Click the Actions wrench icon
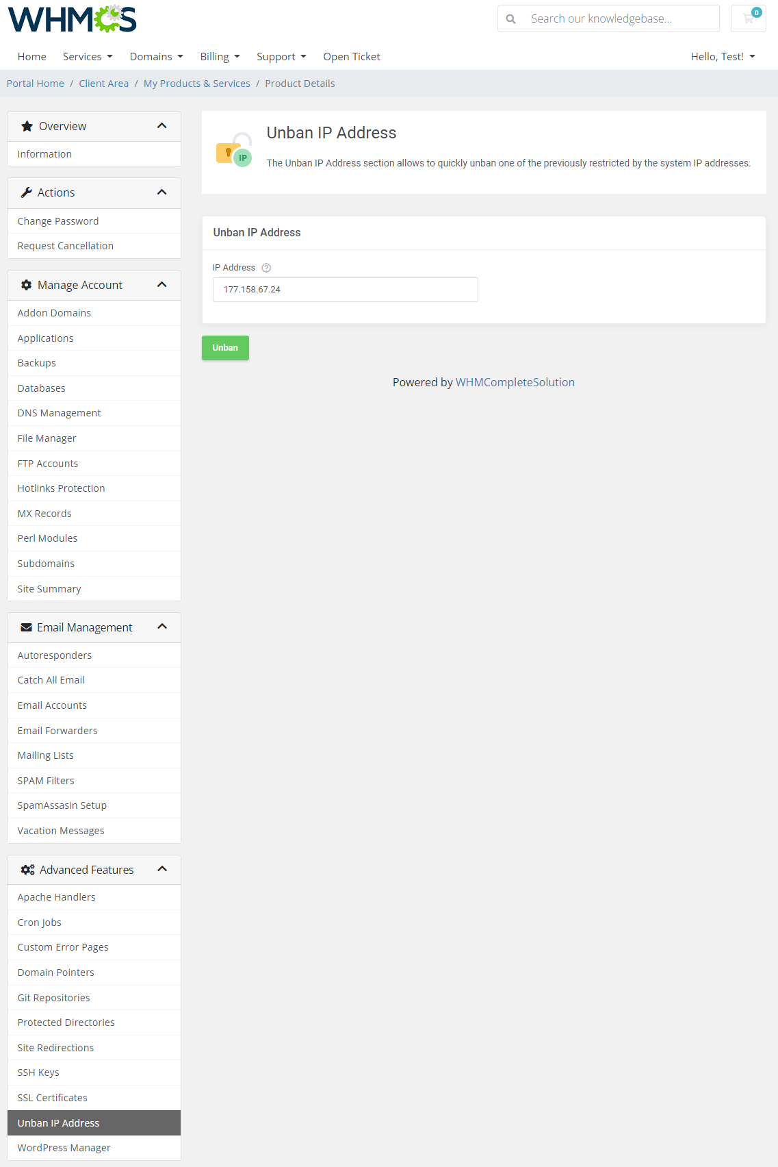Viewport: 778px width, 1167px height. click(x=27, y=192)
